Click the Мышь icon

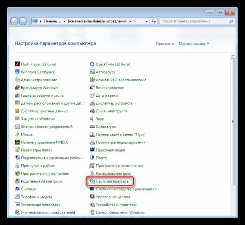pyautogui.click(x=17, y=134)
